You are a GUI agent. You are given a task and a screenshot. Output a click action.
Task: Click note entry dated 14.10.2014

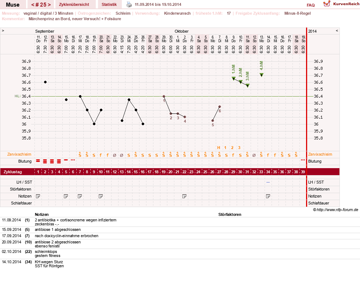click(11, 262)
